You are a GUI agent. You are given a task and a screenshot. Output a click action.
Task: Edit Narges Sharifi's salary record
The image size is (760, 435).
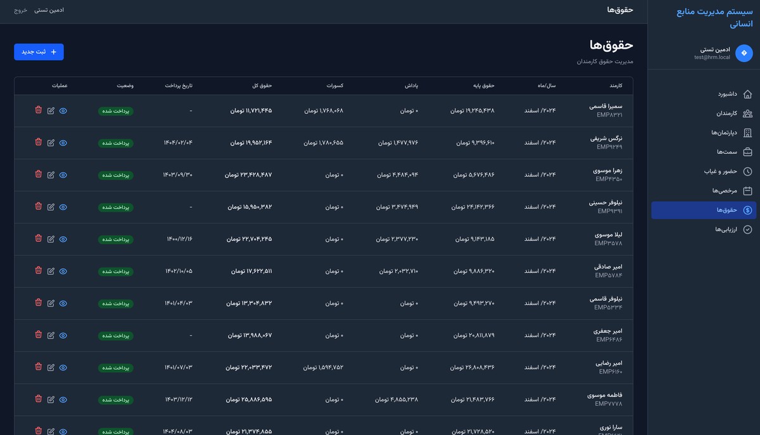point(51,142)
